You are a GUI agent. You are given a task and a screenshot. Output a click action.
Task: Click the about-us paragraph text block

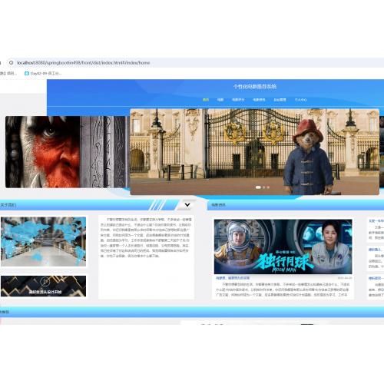(146, 237)
